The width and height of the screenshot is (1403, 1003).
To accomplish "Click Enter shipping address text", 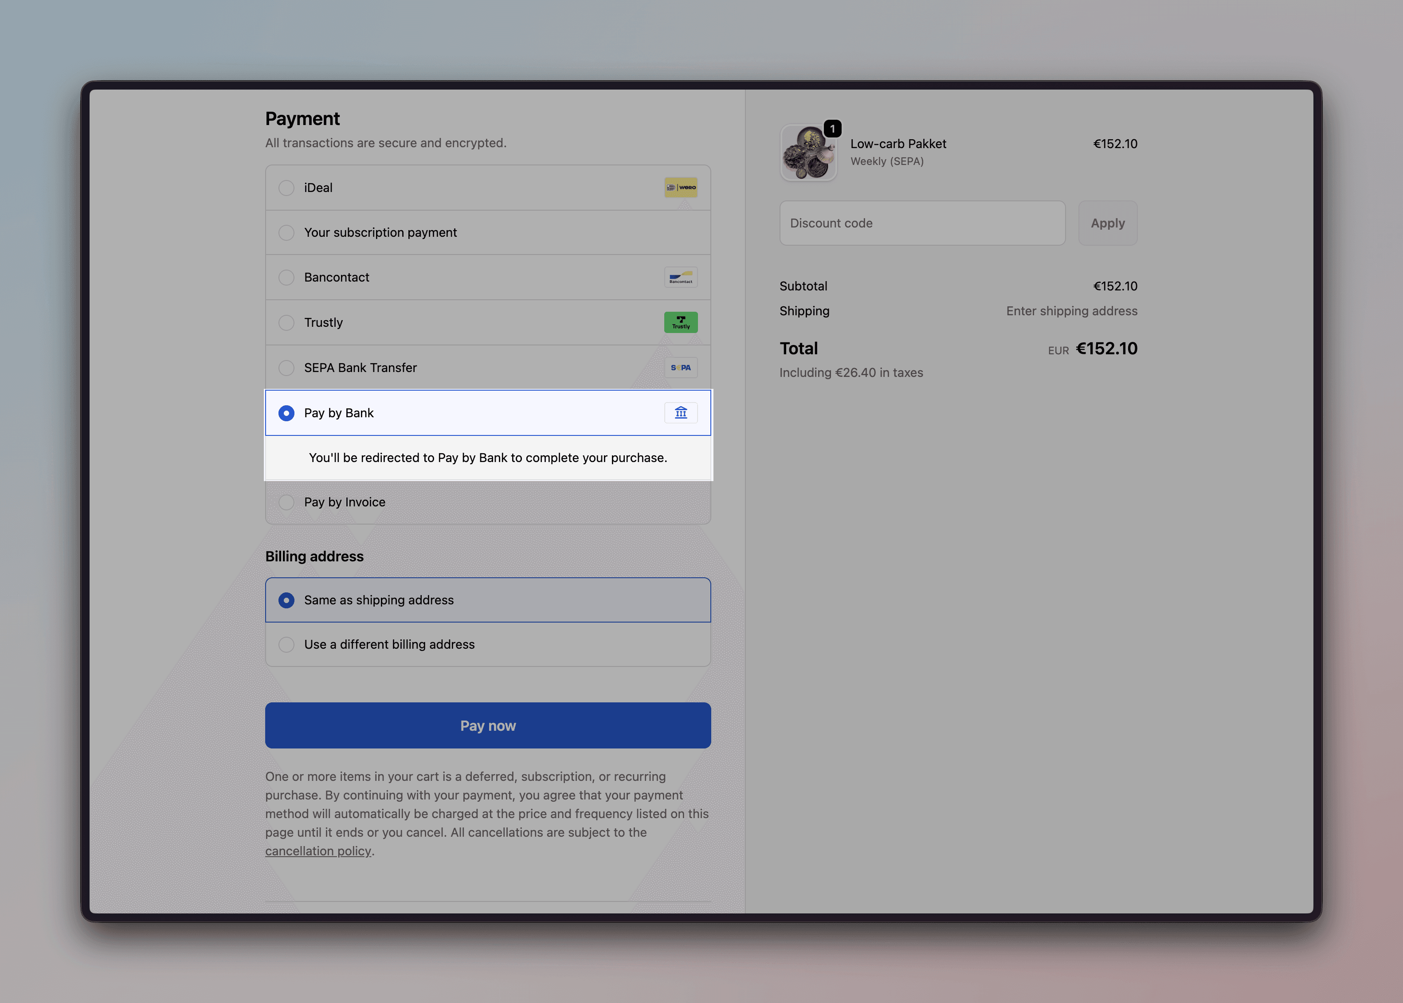I will coord(1071,311).
